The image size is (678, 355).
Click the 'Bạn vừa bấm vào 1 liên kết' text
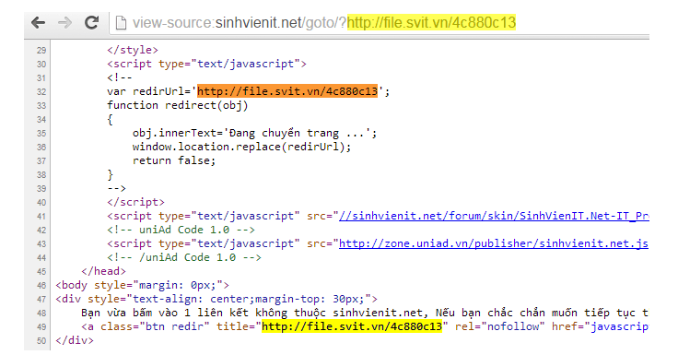coord(165,313)
